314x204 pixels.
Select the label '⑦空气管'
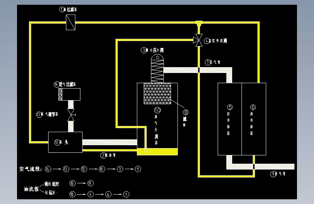tap(213, 62)
